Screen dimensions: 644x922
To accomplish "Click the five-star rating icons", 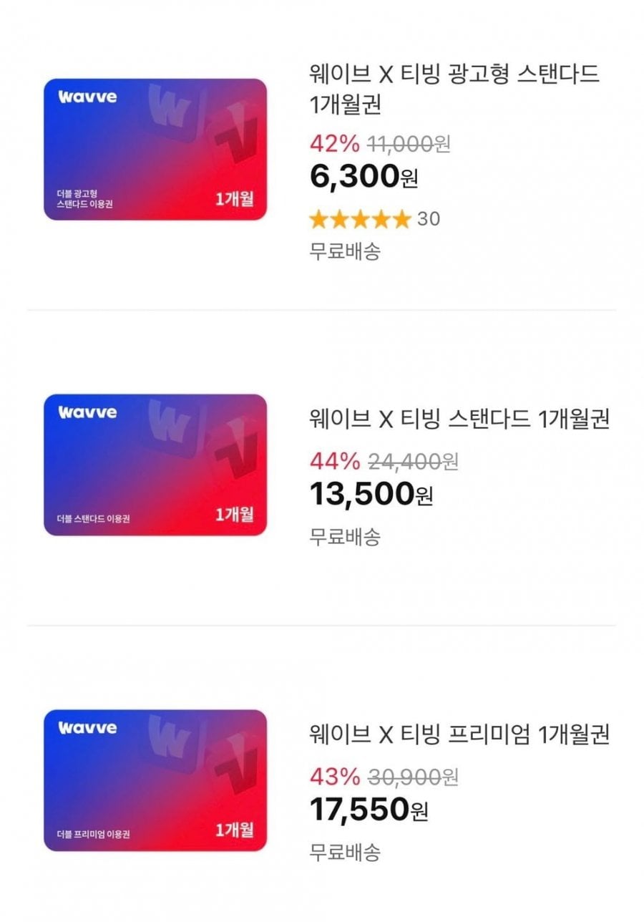I will 360,219.
